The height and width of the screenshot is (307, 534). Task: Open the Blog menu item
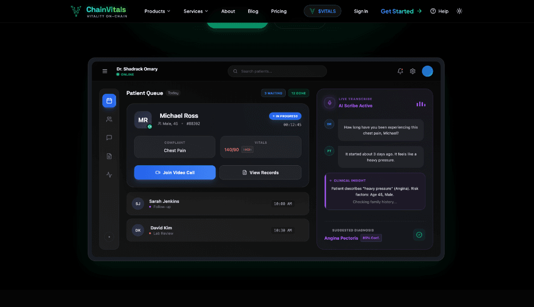pyautogui.click(x=253, y=11)
